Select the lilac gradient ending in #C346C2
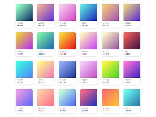 (89, 69)
